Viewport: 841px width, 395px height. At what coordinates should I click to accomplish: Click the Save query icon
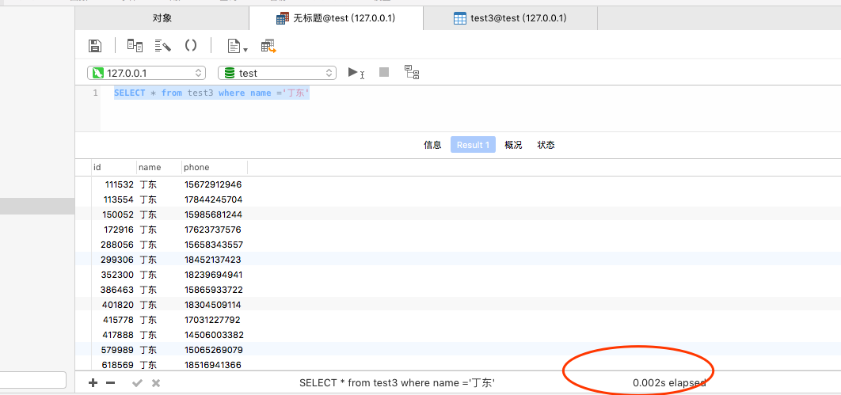(x=95, y=46)
